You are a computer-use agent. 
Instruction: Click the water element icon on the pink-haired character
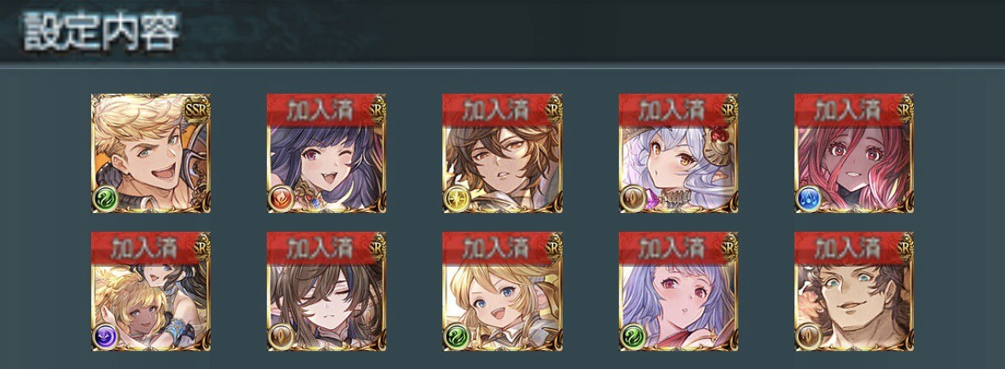[x=808, y=200]
